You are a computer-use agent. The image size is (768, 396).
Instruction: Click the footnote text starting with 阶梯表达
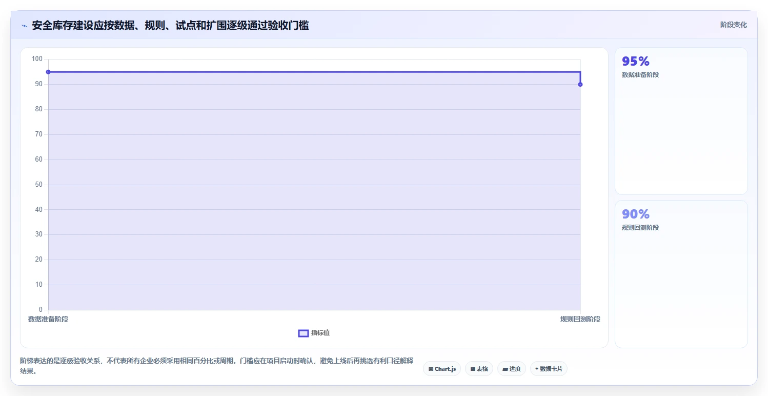(x=216, y=366)
